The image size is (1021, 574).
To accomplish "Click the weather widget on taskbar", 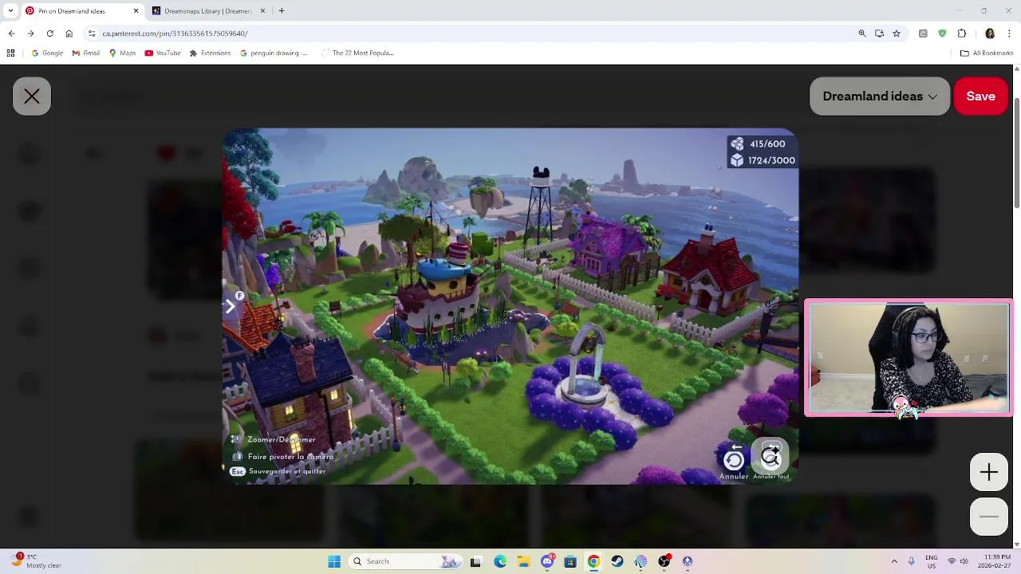I will (x=36, y=561).
